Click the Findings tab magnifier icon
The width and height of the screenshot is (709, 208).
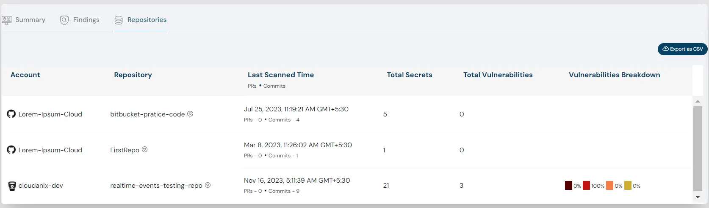pyautogui.click(x=64, y=20)
